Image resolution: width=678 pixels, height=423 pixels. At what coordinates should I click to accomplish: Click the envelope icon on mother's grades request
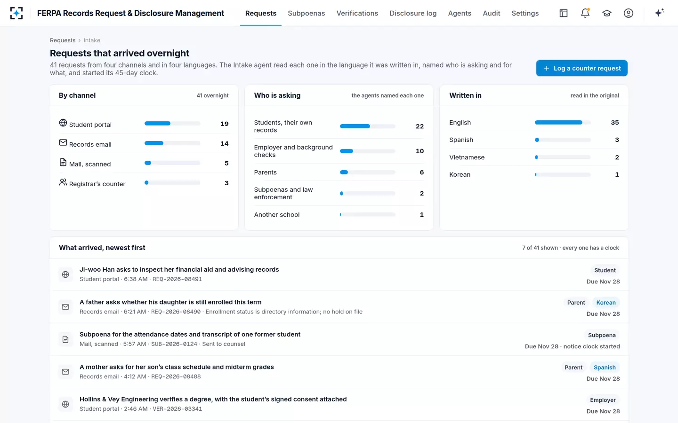[65, 372]
